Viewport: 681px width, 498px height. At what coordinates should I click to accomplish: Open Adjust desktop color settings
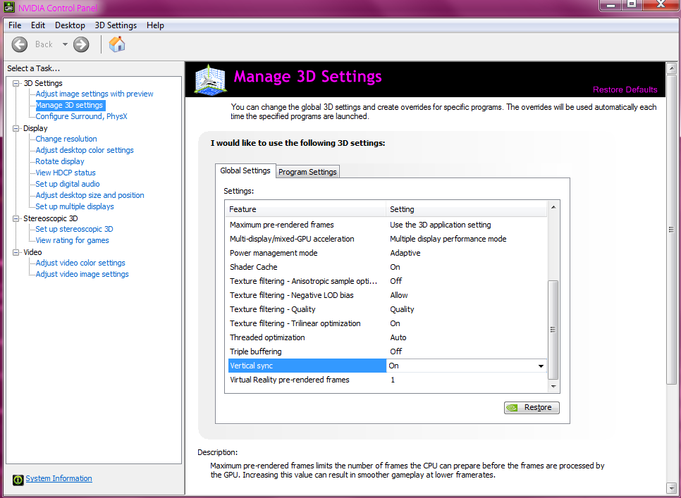point(85,150)
